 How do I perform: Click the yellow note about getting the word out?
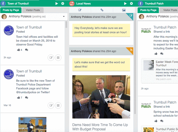point(101,65)
